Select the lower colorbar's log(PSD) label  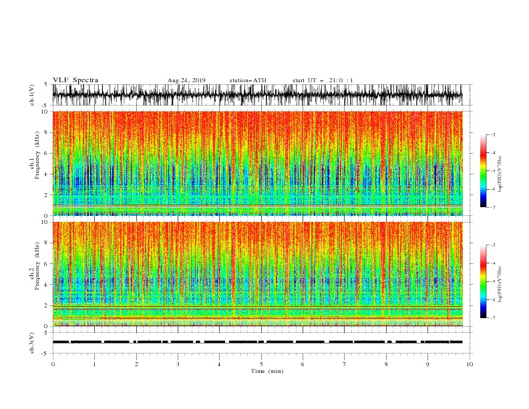point(500,285)
